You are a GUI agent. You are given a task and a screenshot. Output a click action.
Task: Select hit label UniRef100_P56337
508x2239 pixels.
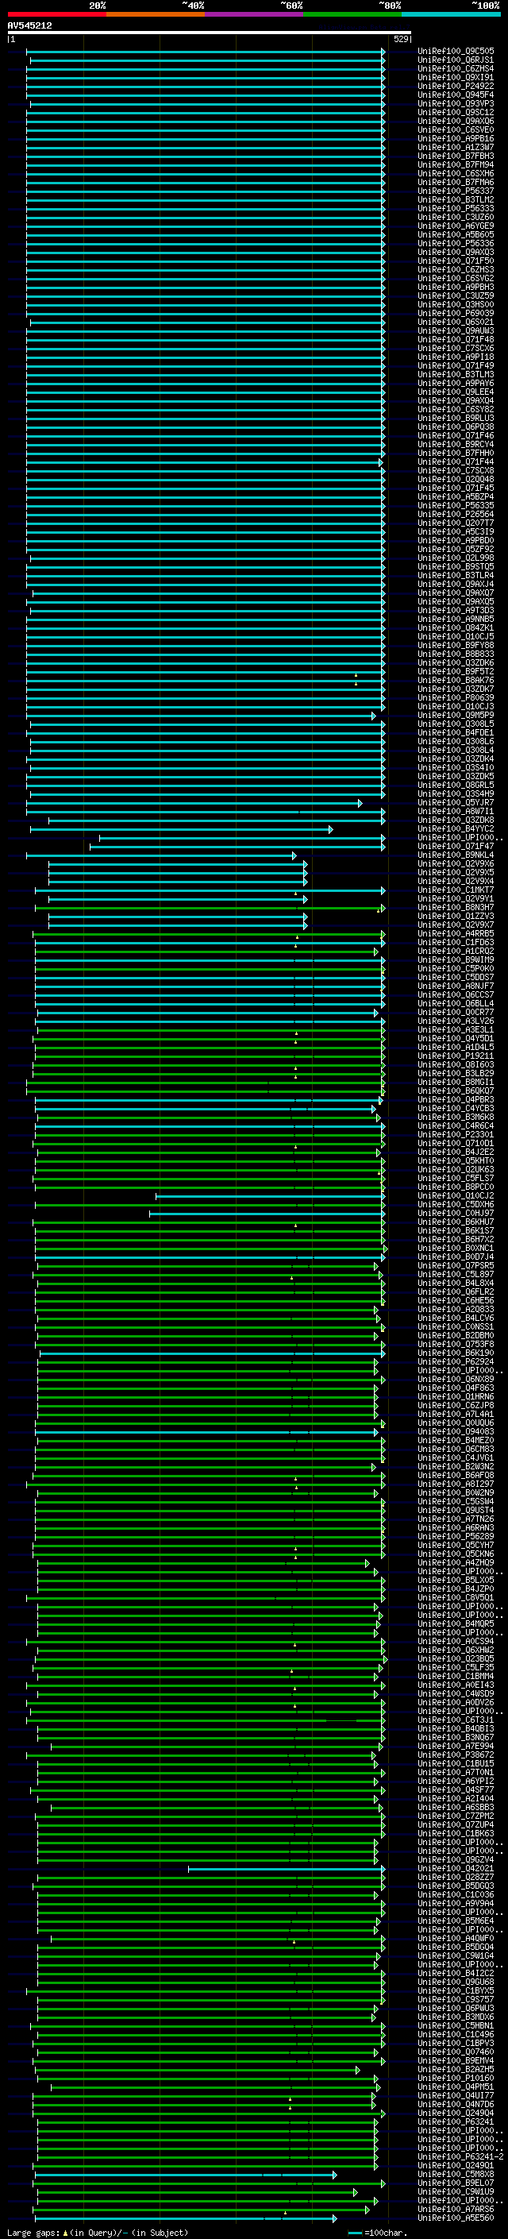(456, 191)
